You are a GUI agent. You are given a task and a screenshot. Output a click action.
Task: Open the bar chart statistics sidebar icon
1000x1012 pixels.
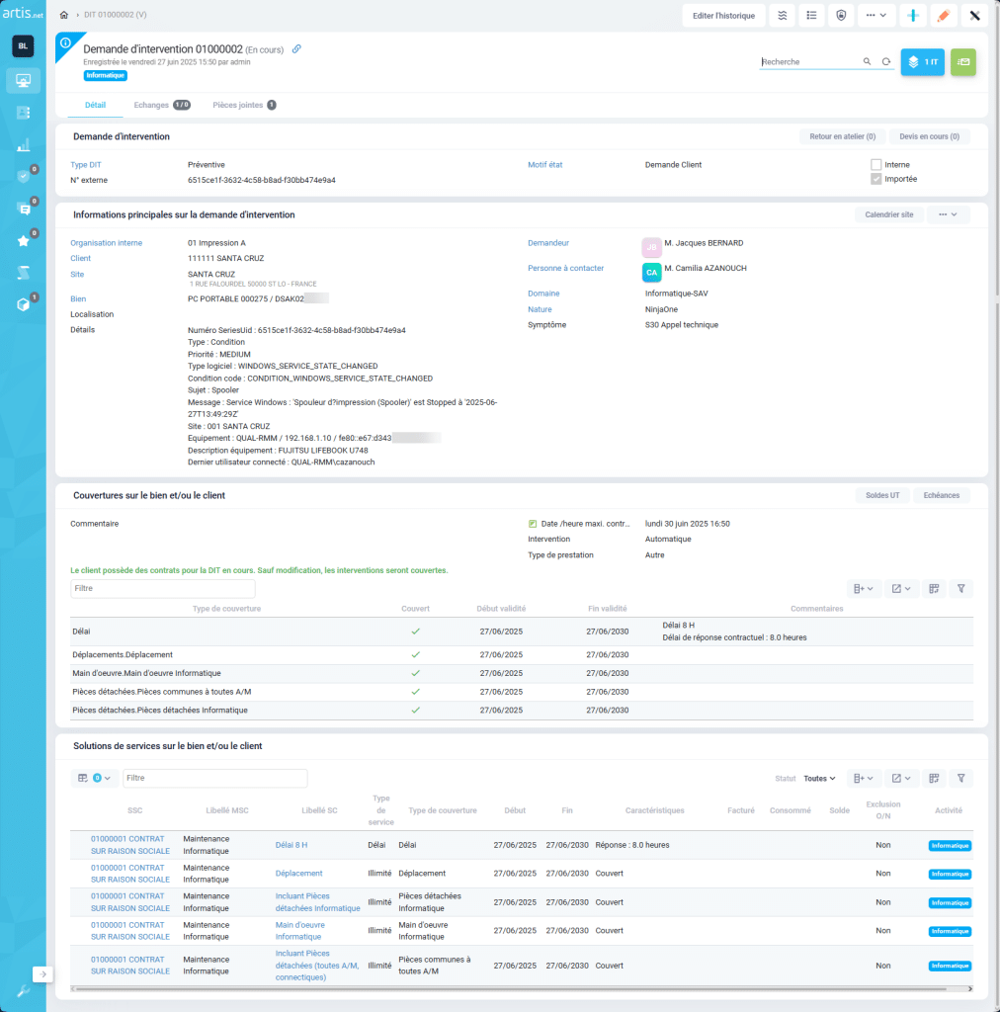pyautogui.click(x=24, y=144)
